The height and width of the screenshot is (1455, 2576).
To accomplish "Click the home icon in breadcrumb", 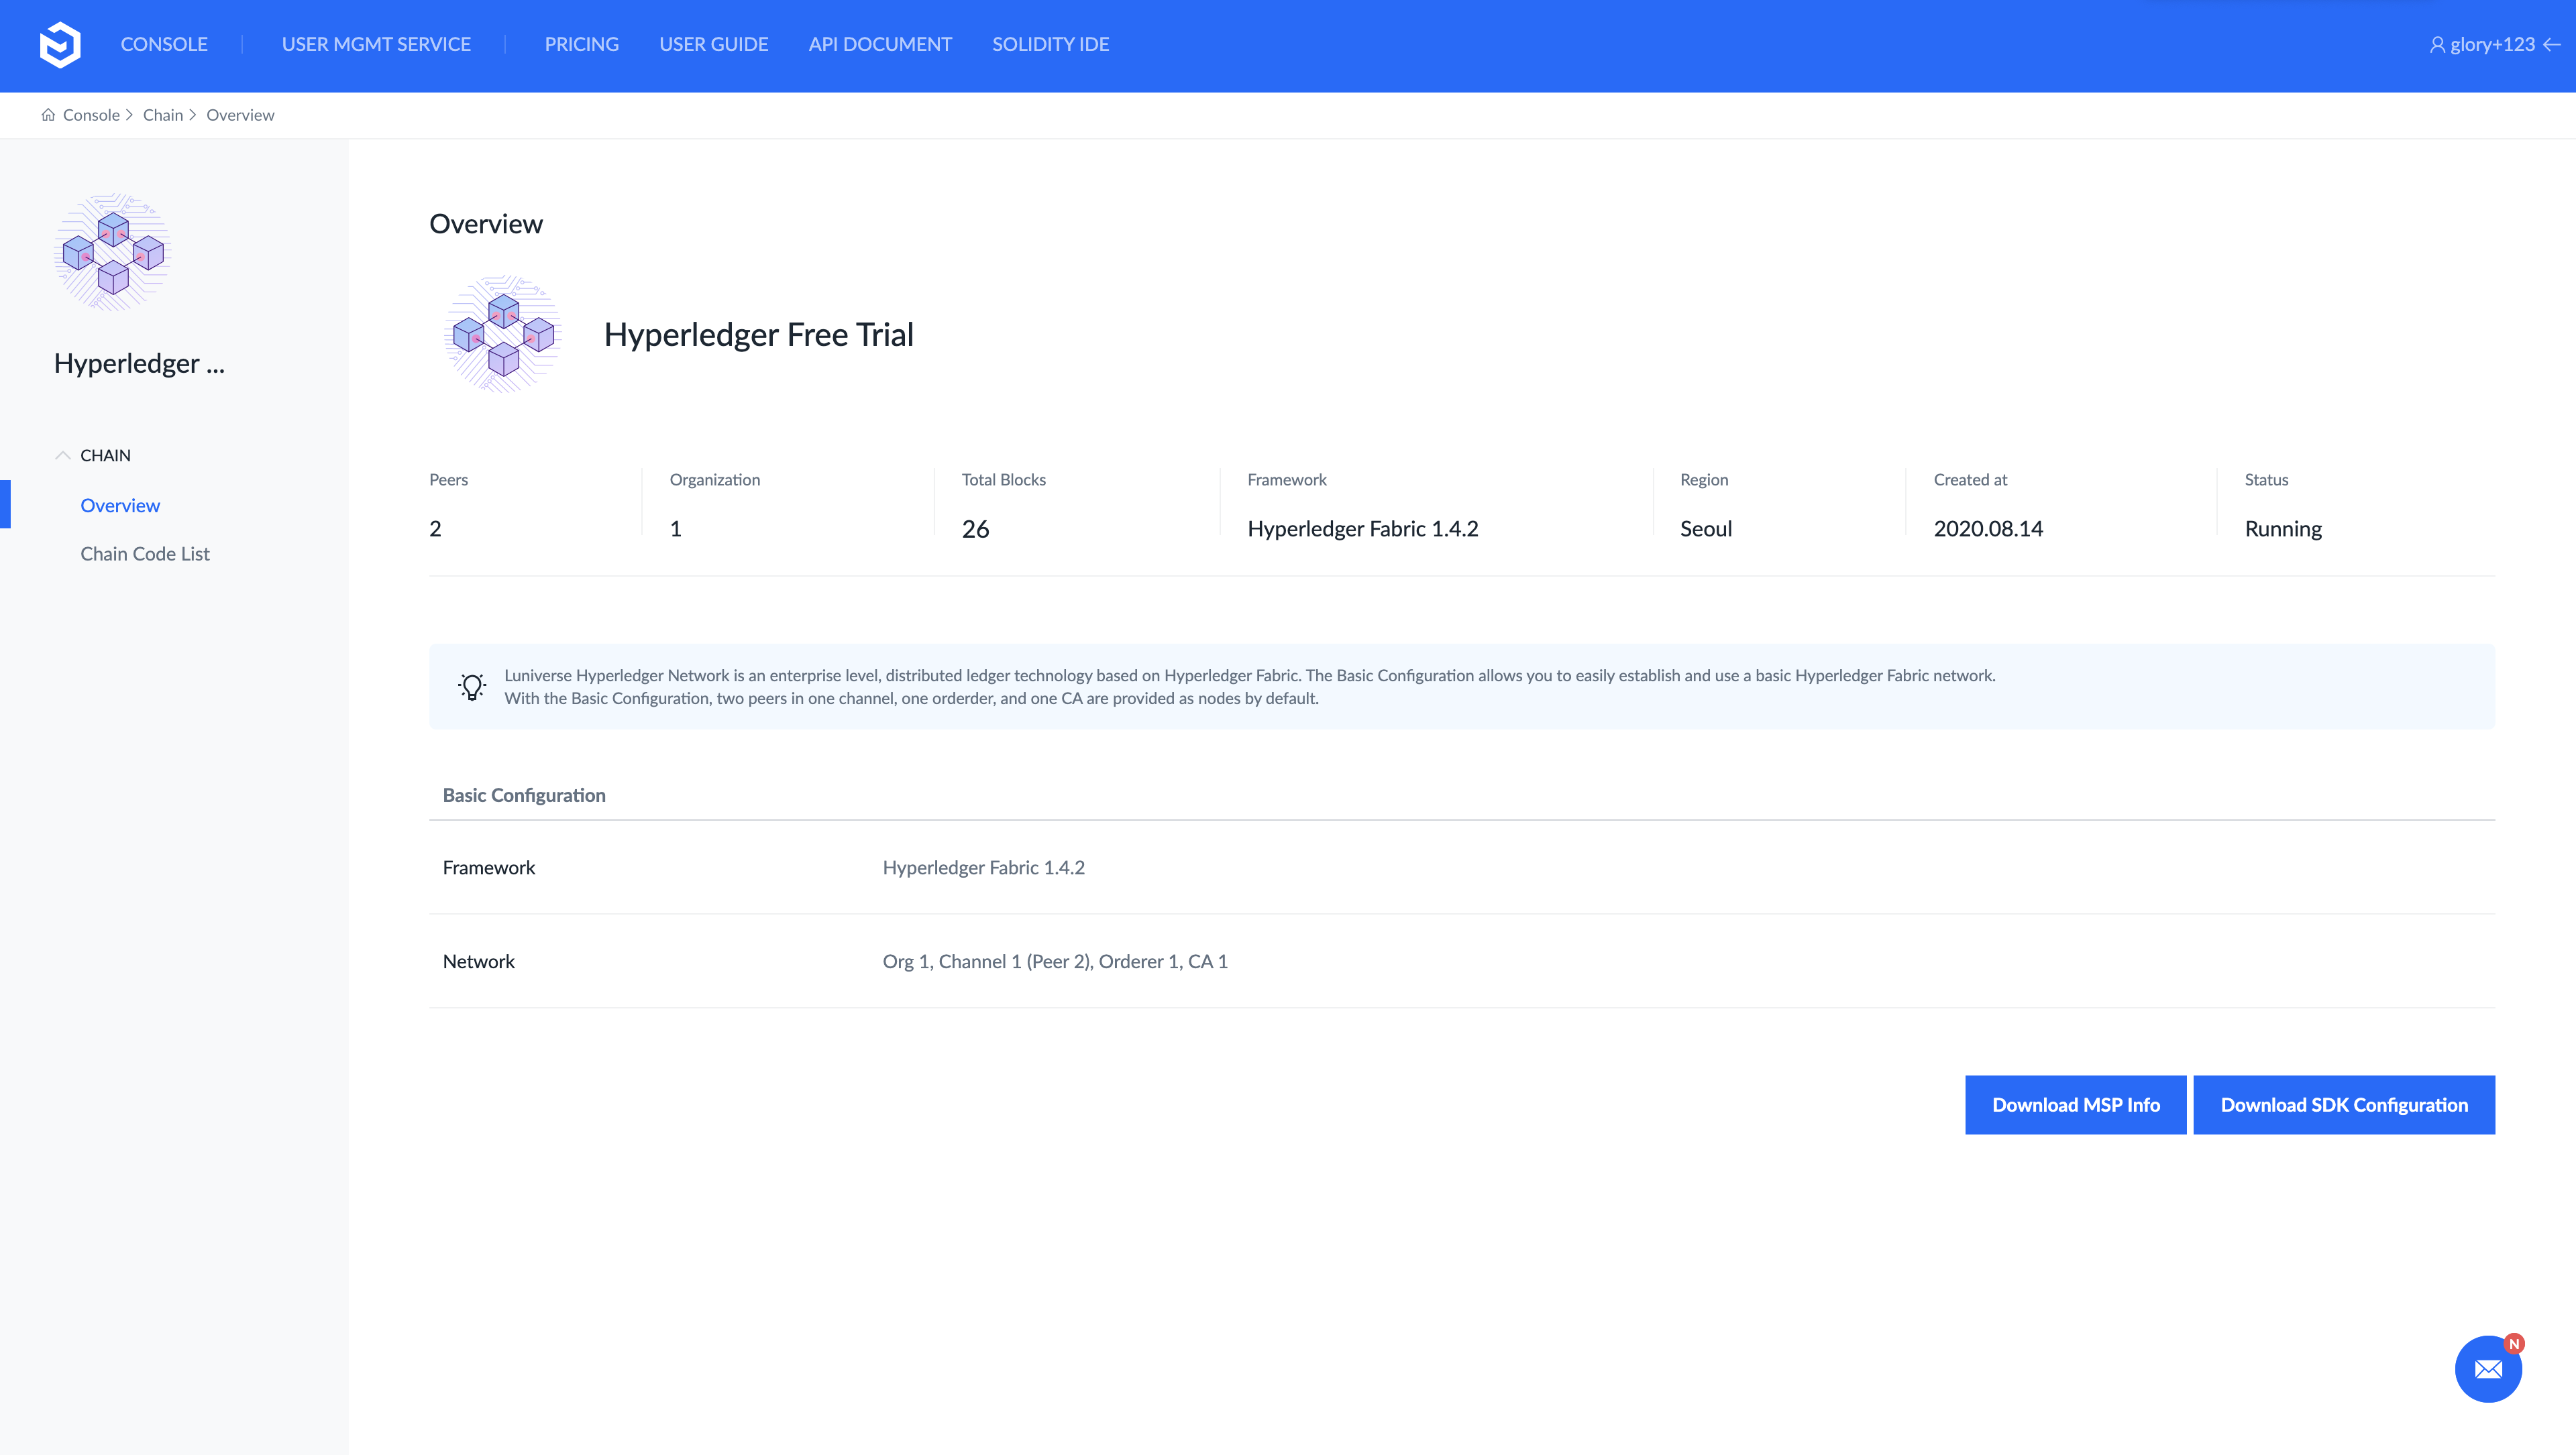I will click(48, 115).
